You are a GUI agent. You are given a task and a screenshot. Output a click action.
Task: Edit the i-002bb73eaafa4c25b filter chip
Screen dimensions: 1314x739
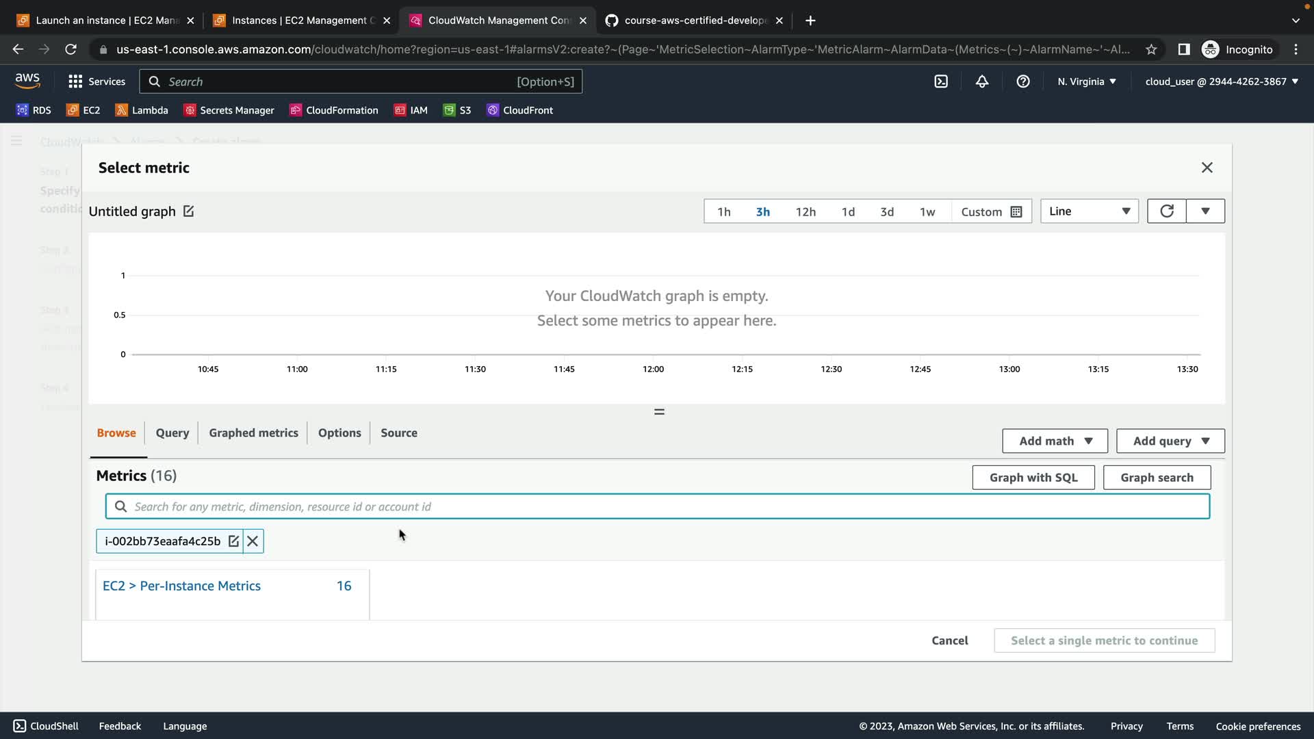pos(233,541)
